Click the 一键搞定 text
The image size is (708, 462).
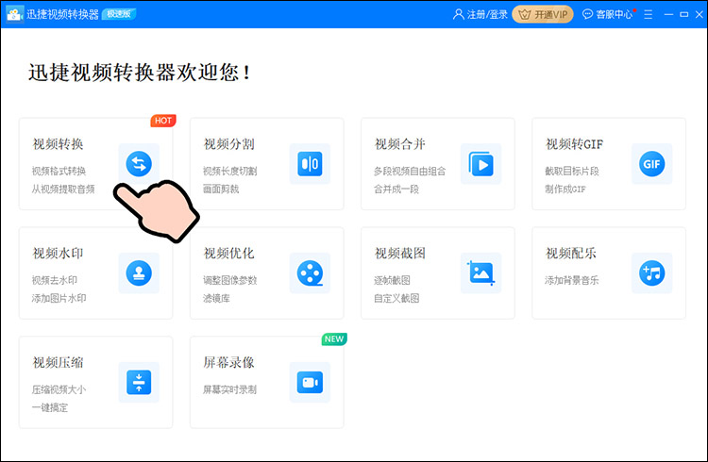point(50,407)
